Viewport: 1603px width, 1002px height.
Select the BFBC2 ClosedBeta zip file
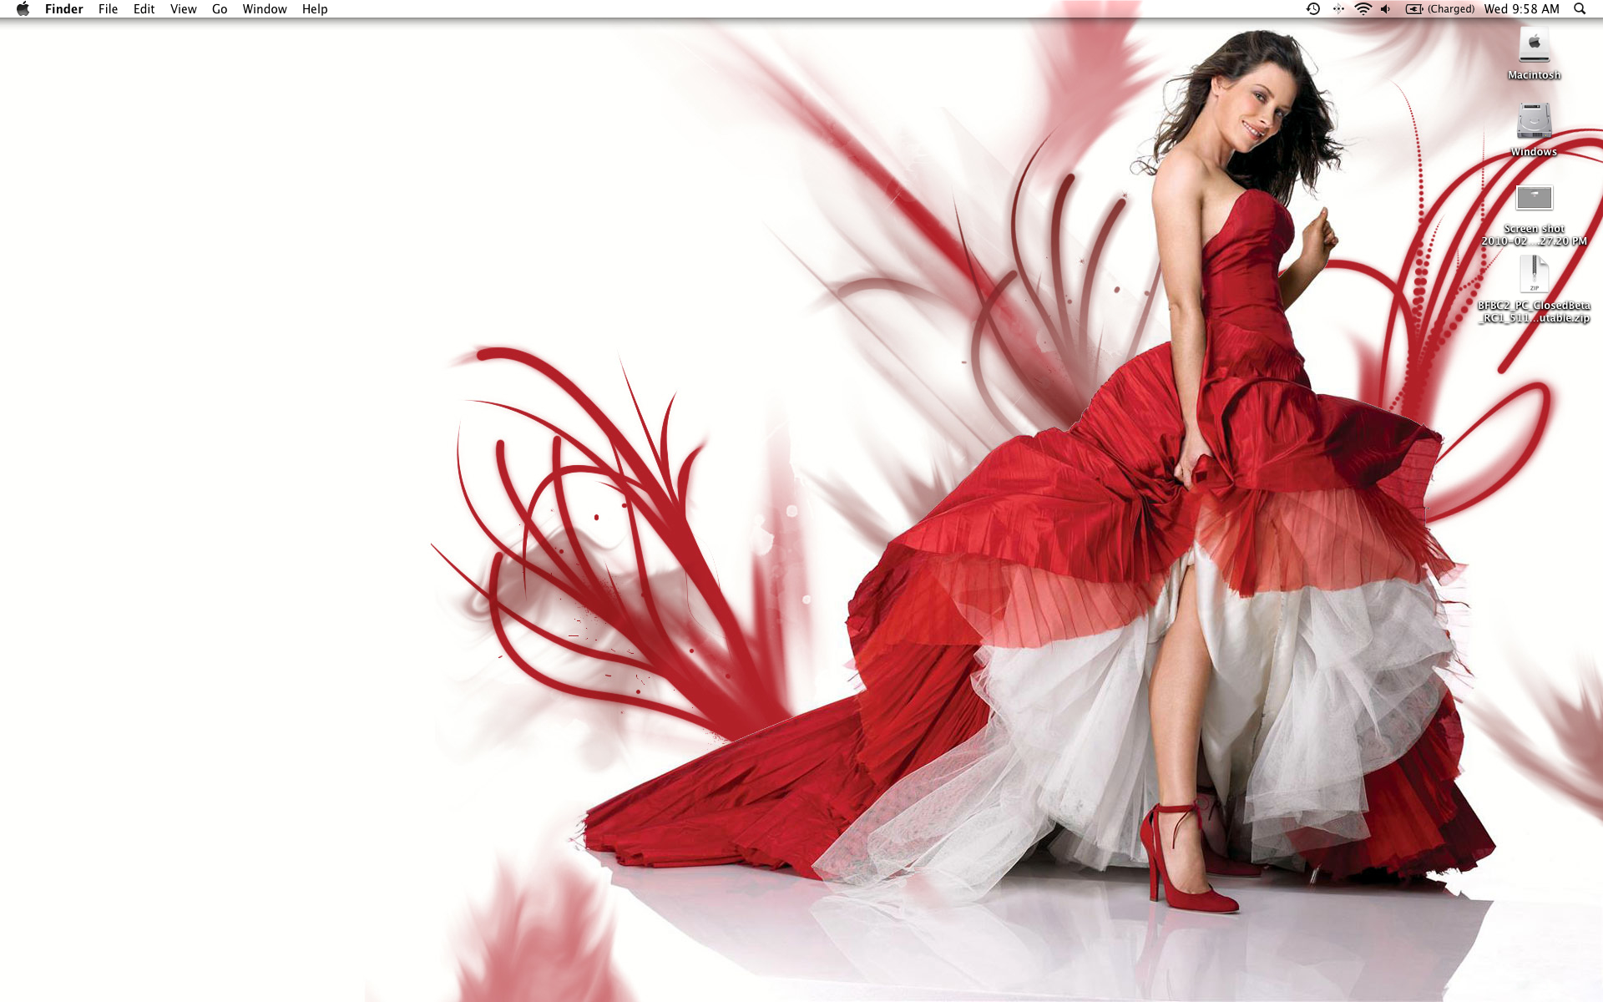pos(1534,274)
